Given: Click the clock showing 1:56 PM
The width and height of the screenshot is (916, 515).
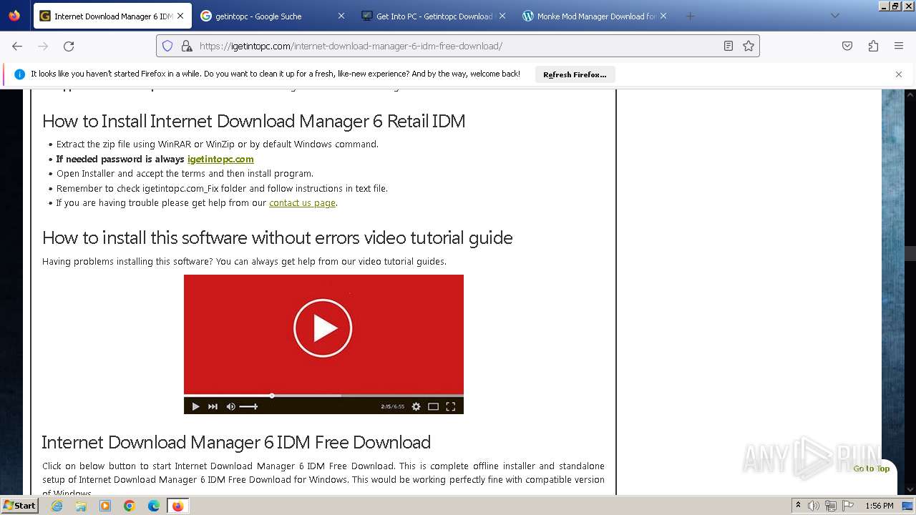Looking at the screenshot, I should pyautogui.click(x=880, y=506).
